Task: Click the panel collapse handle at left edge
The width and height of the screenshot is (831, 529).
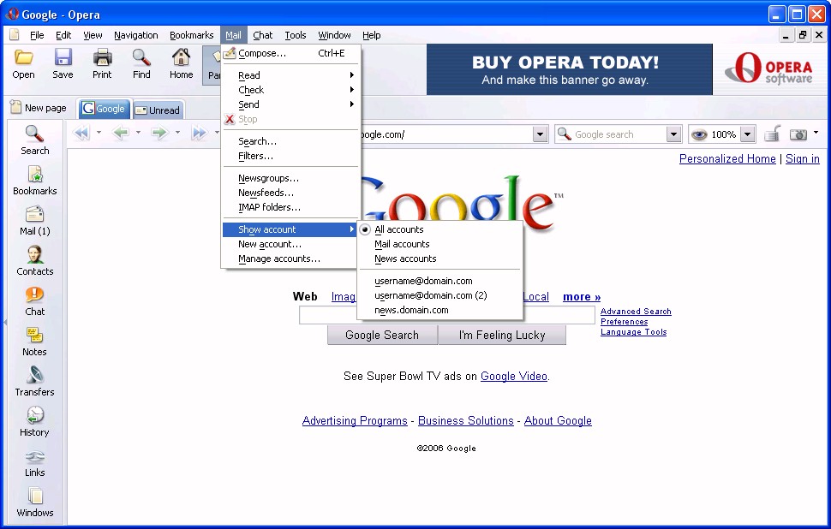Action: pos(5,322)
